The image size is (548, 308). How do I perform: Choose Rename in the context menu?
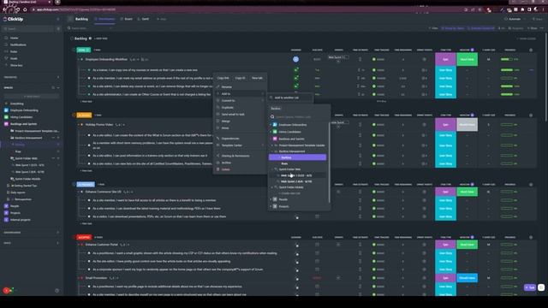pos(226,87)
